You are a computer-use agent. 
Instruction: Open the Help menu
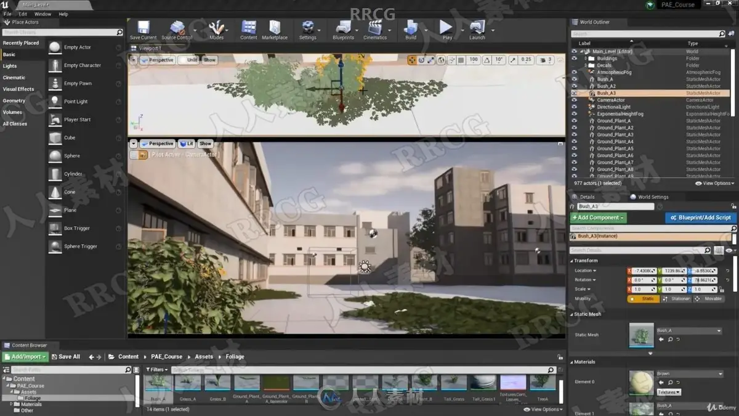[63, 14]
